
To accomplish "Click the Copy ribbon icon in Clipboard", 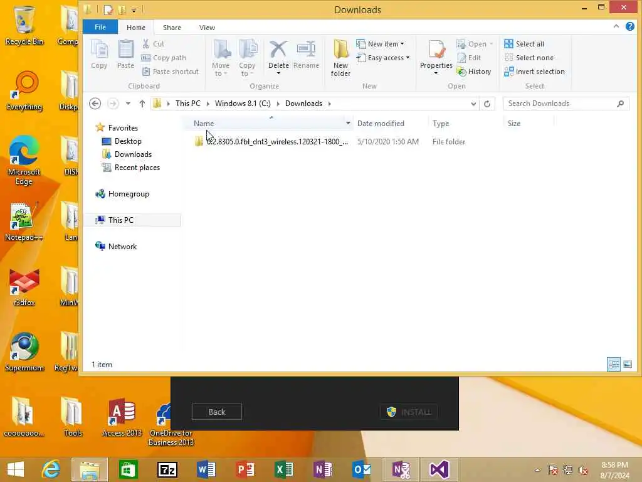I will (99, 55).
